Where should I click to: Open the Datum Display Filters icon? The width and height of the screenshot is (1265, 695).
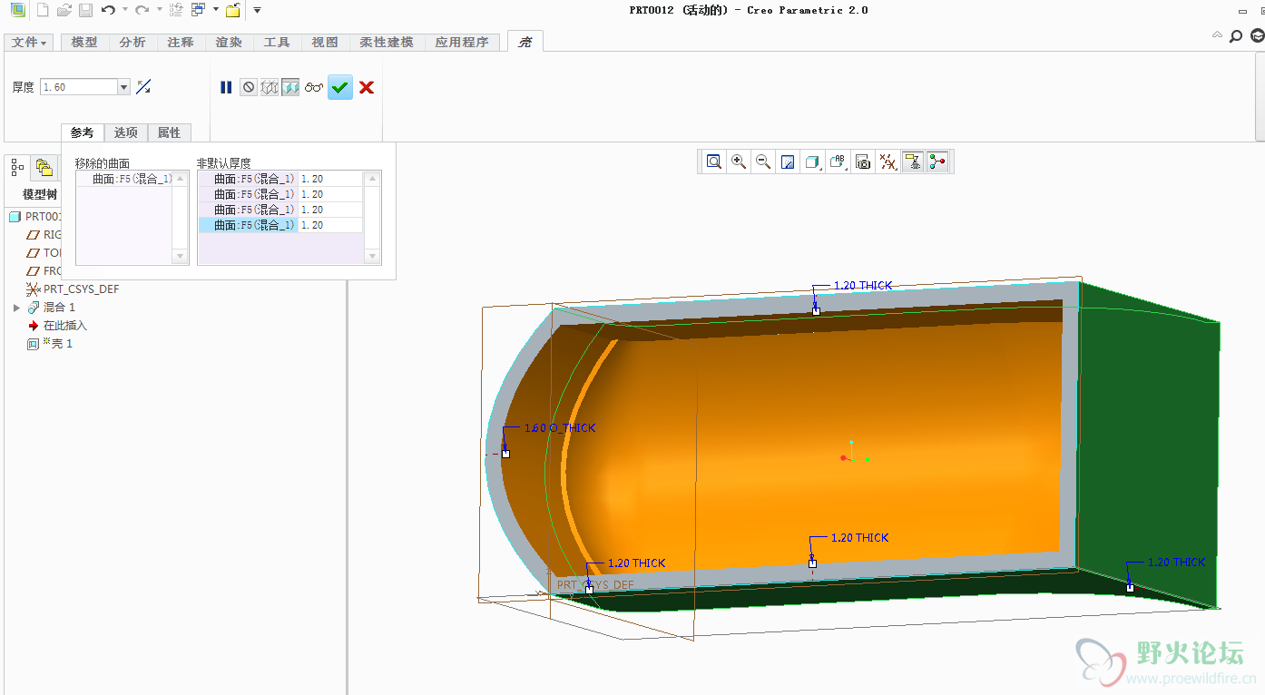tap(888, 162)
